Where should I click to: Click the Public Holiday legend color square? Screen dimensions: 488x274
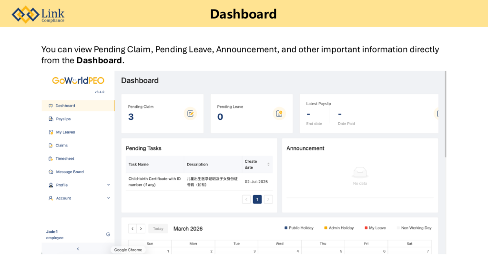tap(286, 228)
